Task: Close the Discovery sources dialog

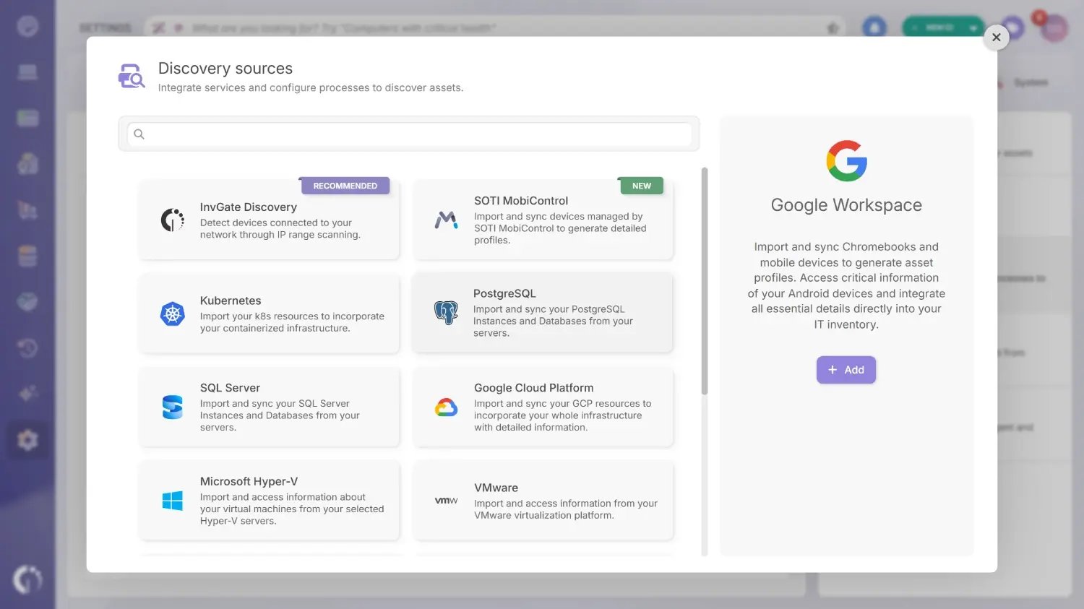Action: click(996, 38)
